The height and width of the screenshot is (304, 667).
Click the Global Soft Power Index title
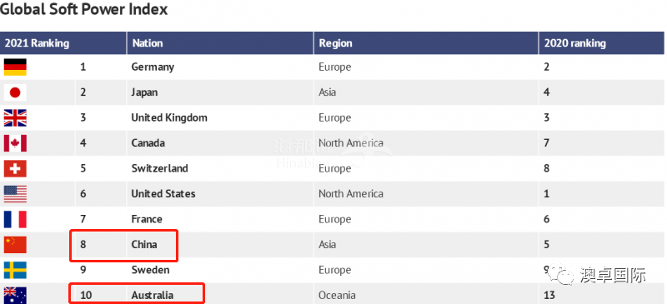coord(84,8)
